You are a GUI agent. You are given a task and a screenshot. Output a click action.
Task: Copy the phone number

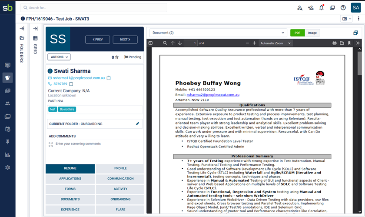pyautogui.click(x=71, y=83)
